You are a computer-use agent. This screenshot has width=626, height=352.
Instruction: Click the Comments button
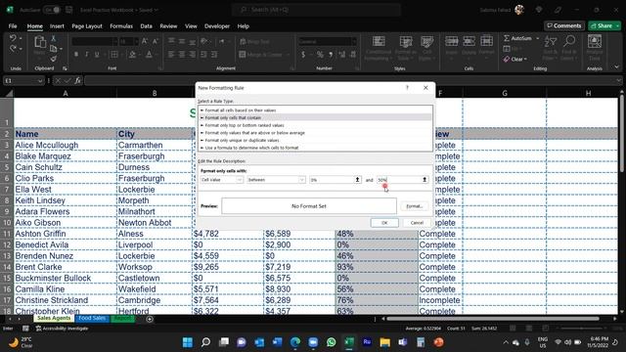tap(564, 25)
